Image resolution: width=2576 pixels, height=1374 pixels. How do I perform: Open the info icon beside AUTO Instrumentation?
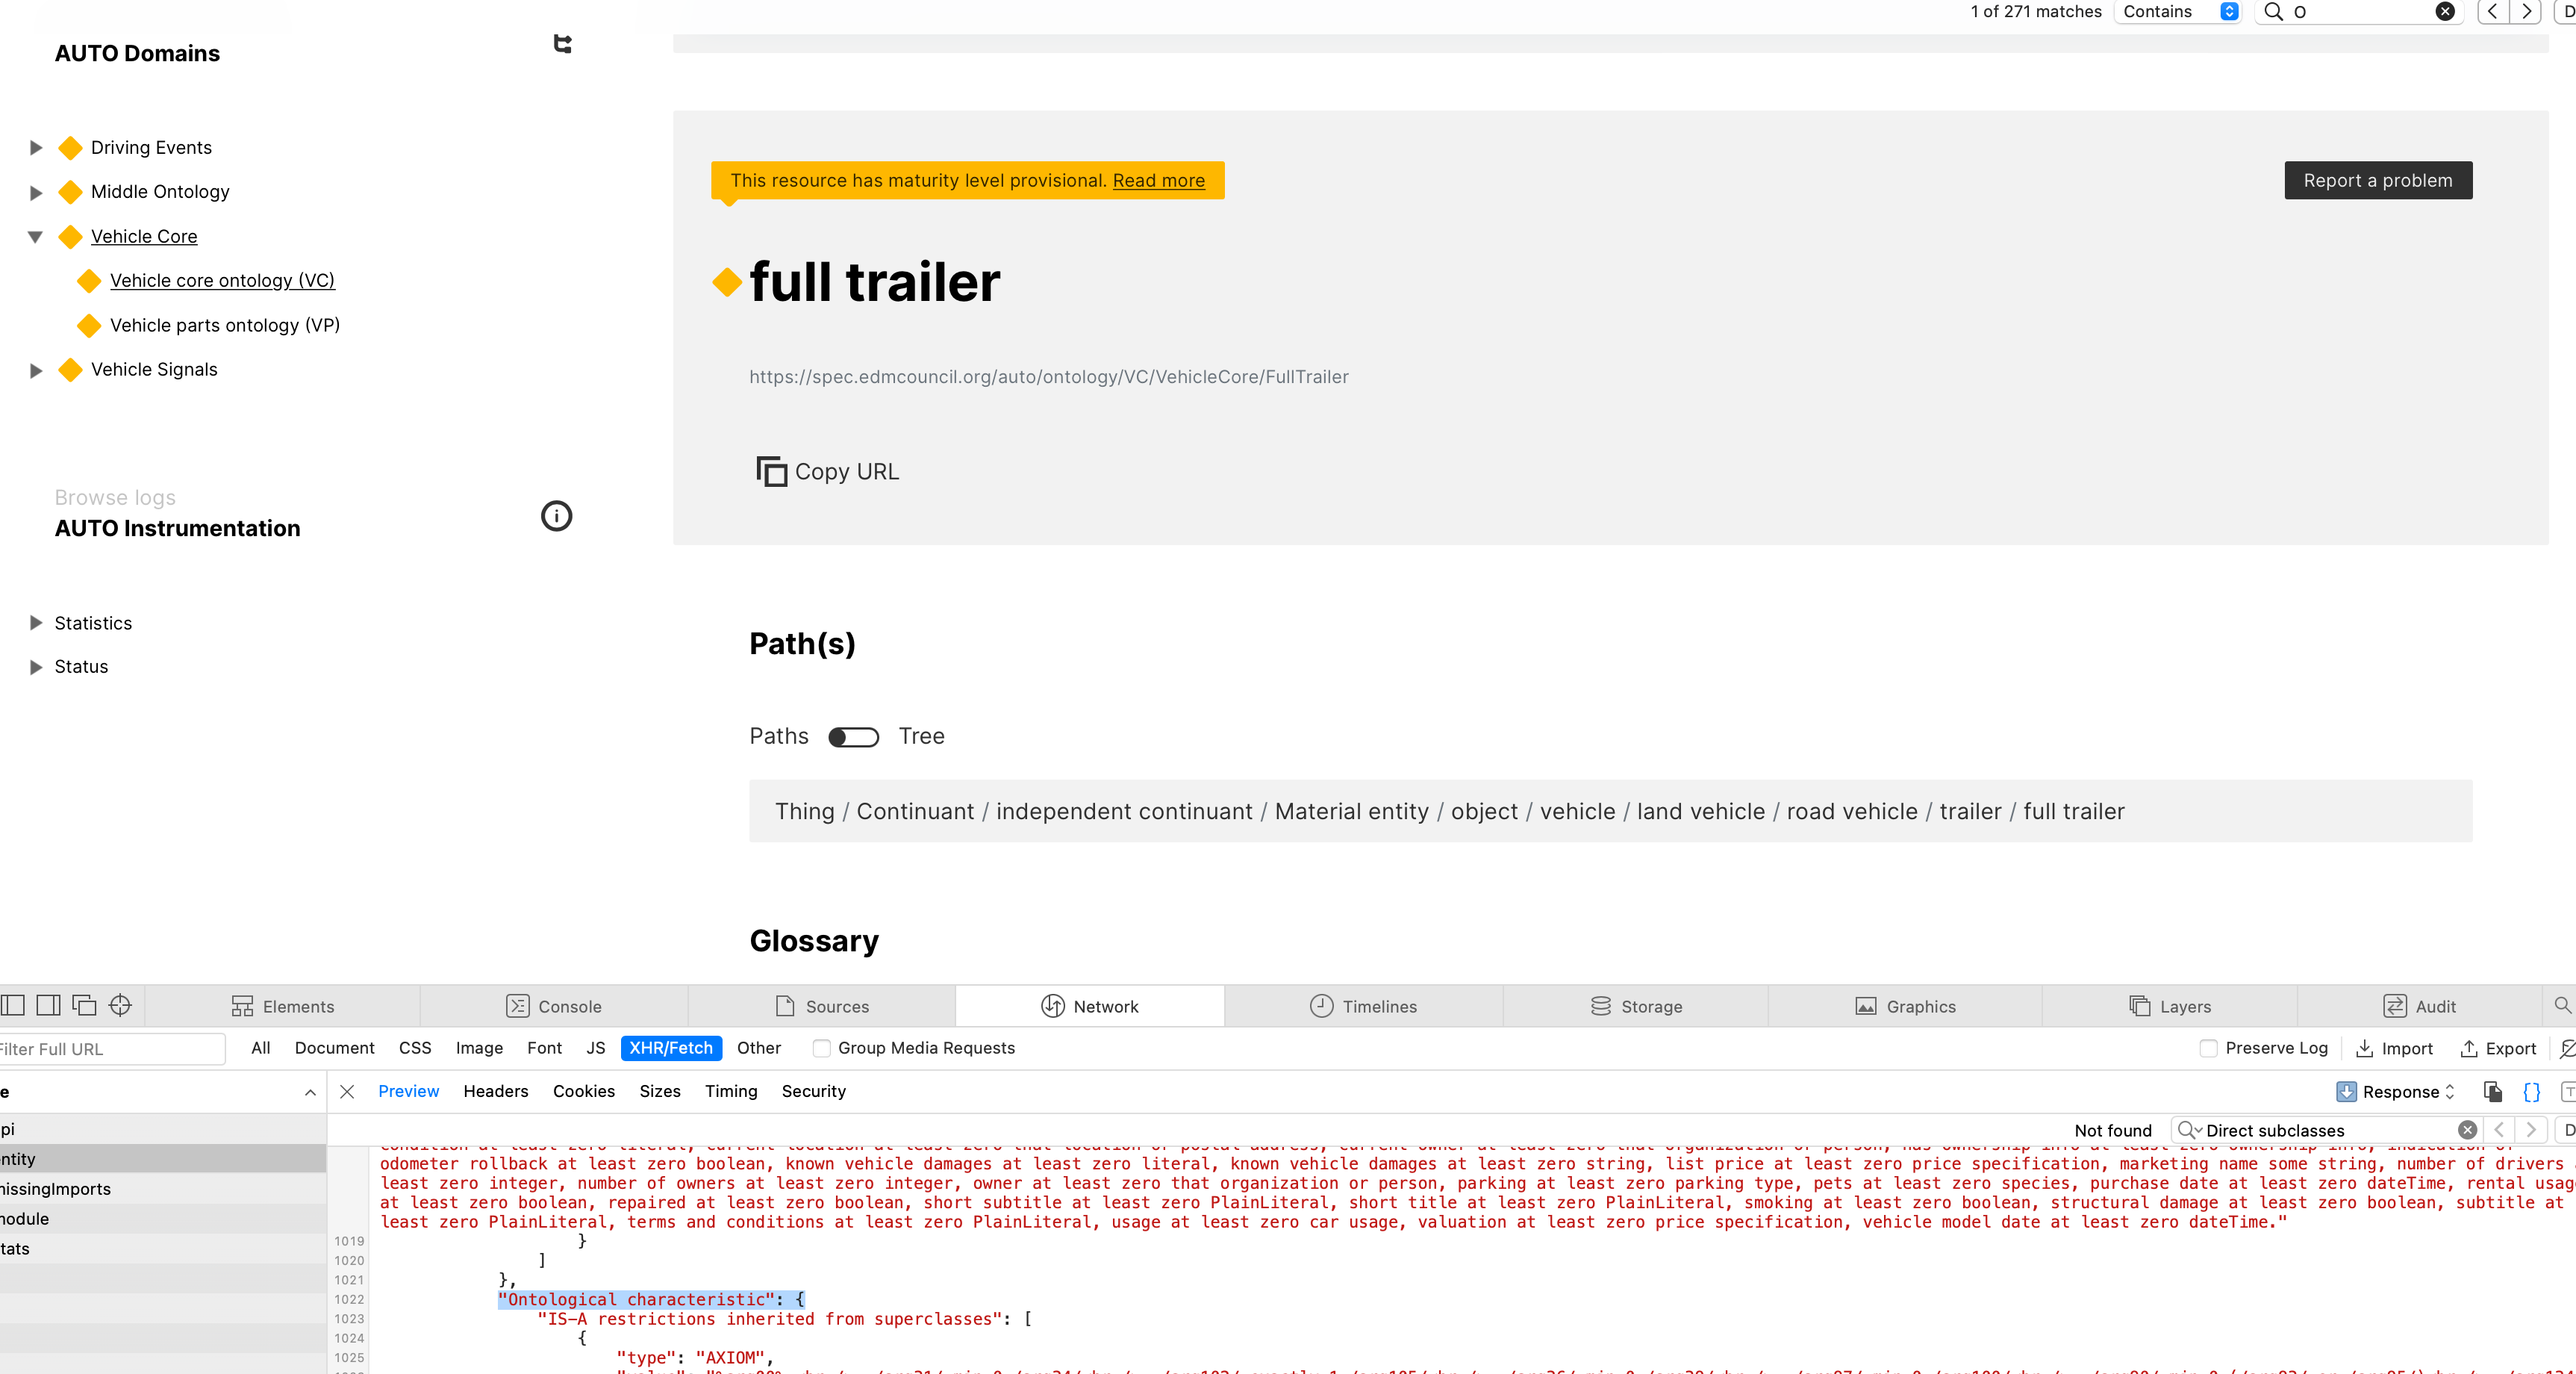tap(556, 517)
